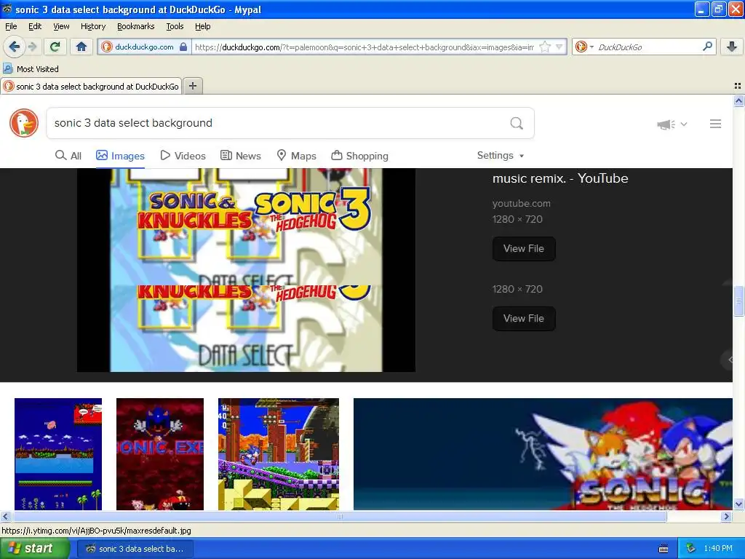Select the sonic 3 data select browser tab
Viewport: 745px width, 559px height.
coord(91,86)
